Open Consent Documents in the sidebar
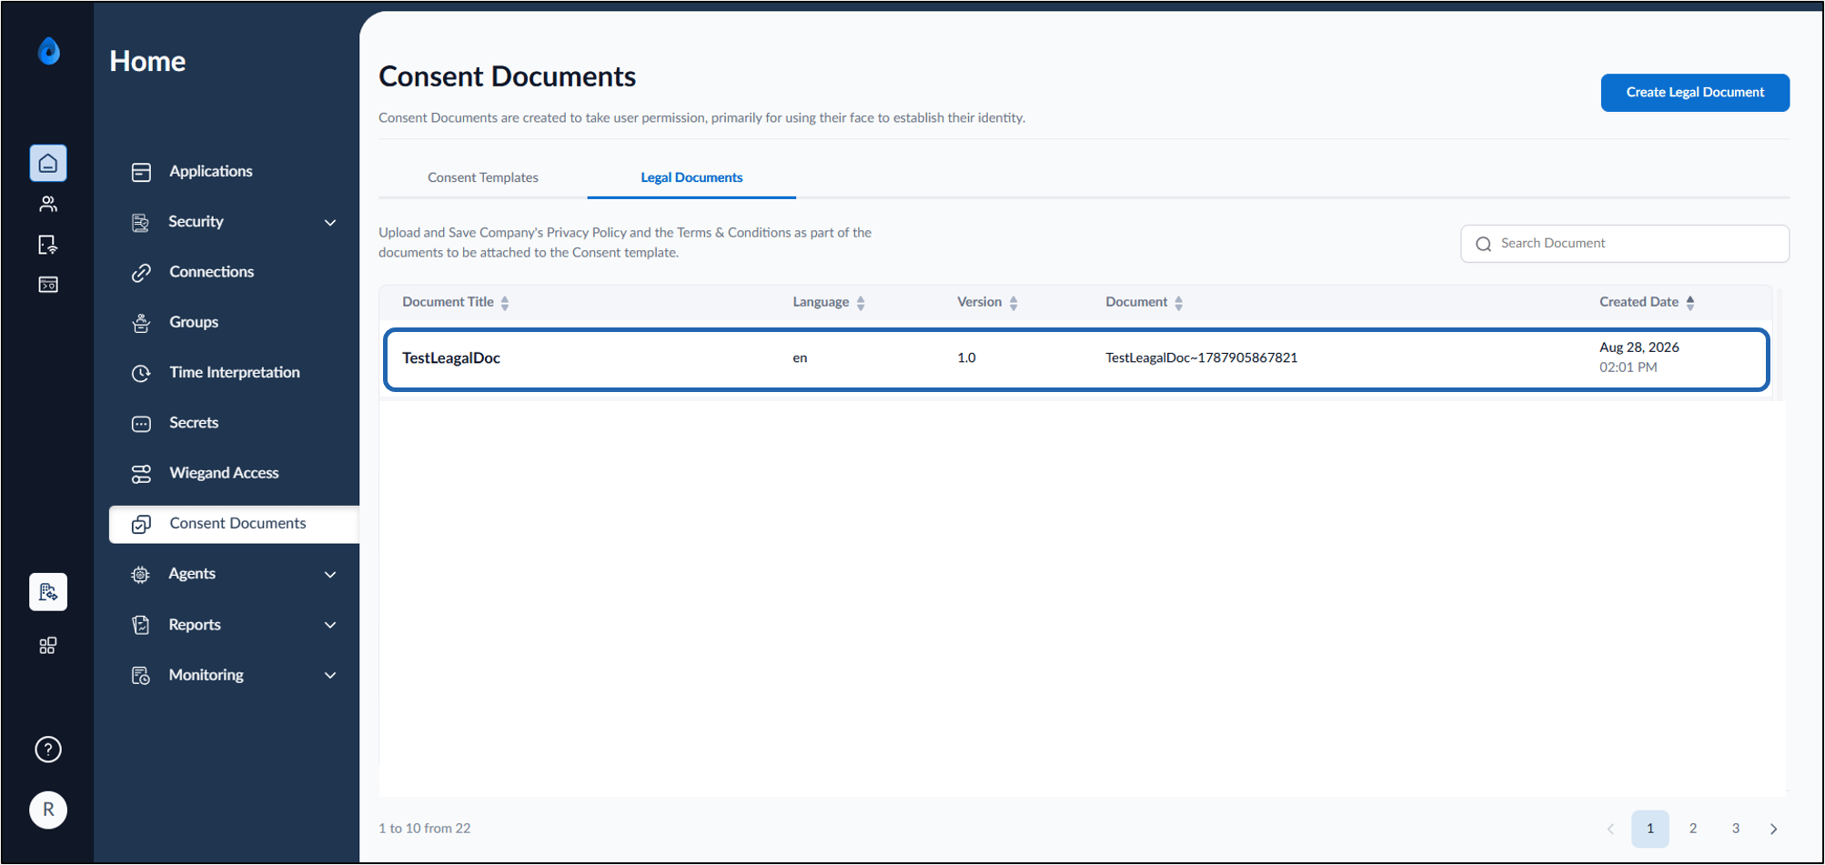The height and width of the screenshot is (865, 1825). tap(234, 524)
